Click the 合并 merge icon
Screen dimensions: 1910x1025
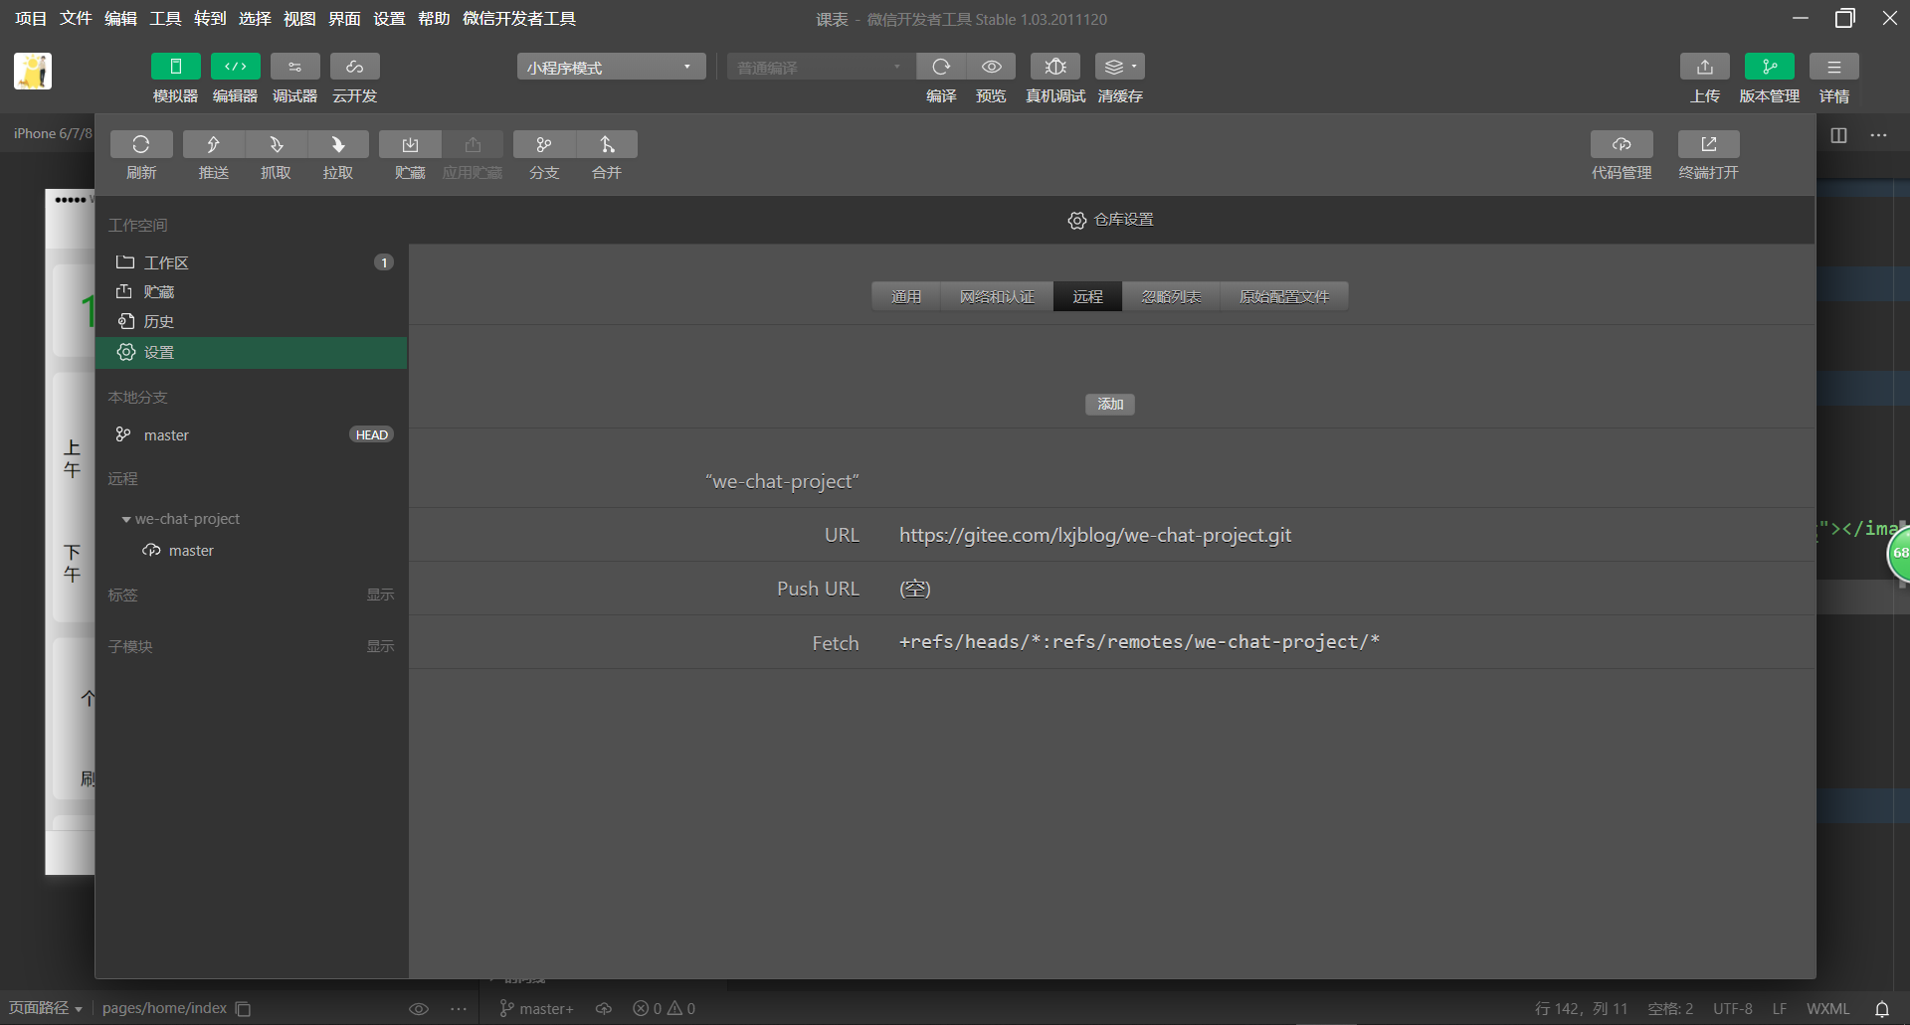607,144
